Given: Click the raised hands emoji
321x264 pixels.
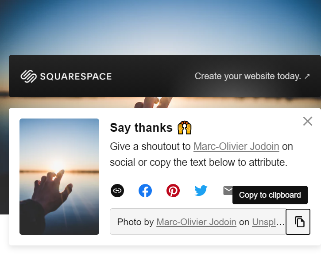Looking at the screenshot, I should 185,128.
